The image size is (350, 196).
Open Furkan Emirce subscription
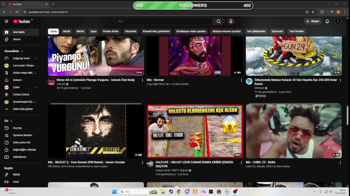[x=21, y=94]
